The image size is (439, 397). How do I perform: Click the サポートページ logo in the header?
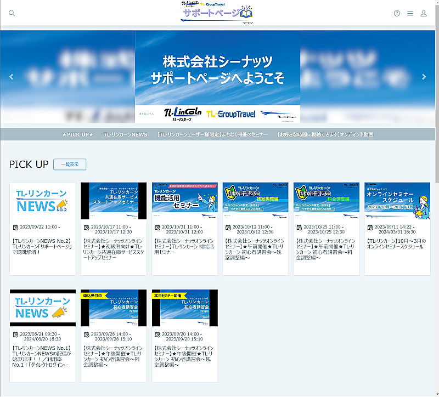[217, 12]
